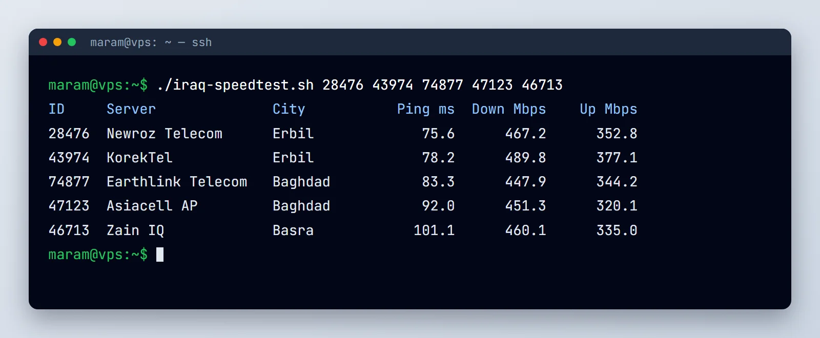The height and width of the screenshot is (338, 820).
Task: Click the first 'maram@vps:~$' prompt
Action: [98, 85]
